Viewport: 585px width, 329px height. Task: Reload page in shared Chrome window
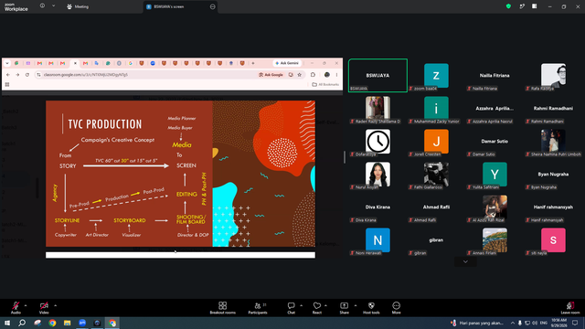coord(27,75)
